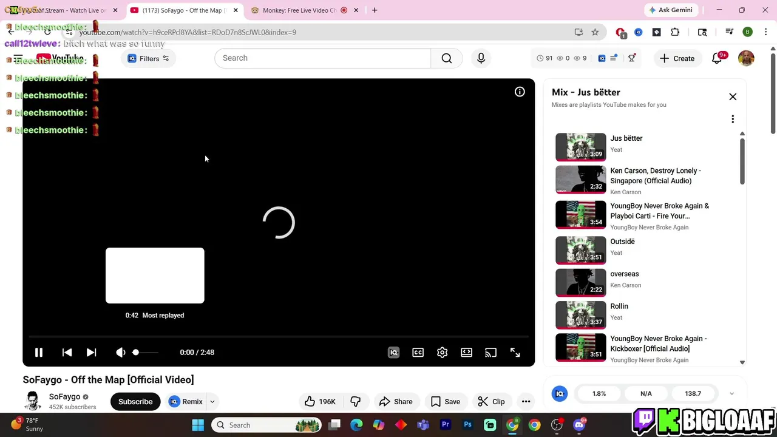Image resolution: width=777 pixels, height=437 pixels.
Task: Play YoungBoy Kickboxer [Official Audio]
Action: [x=643, y=348]
